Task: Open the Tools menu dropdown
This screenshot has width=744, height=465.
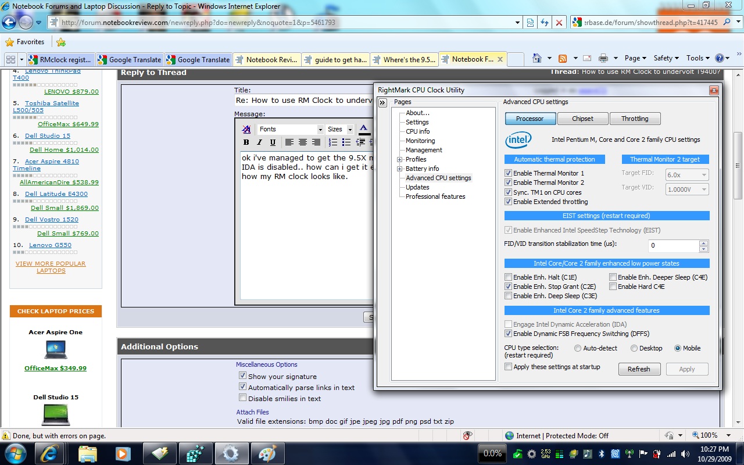Action: (698, 58)
